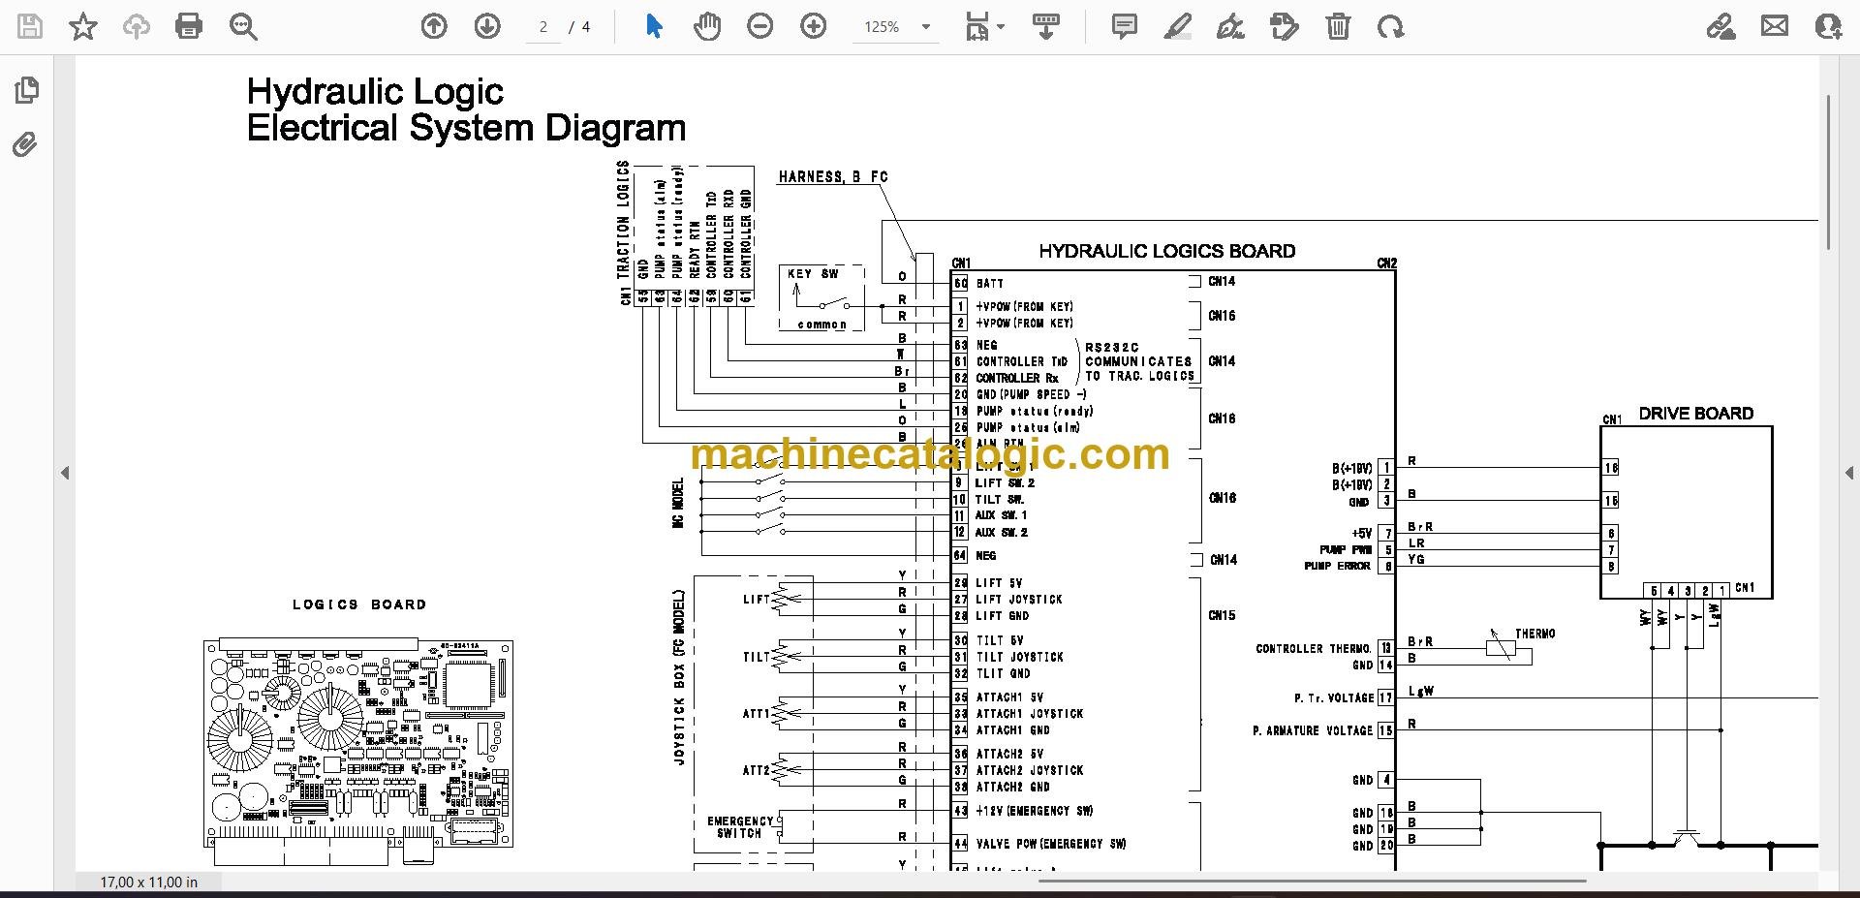
Task: Send document by email
Action: (x=1775, y=27)
